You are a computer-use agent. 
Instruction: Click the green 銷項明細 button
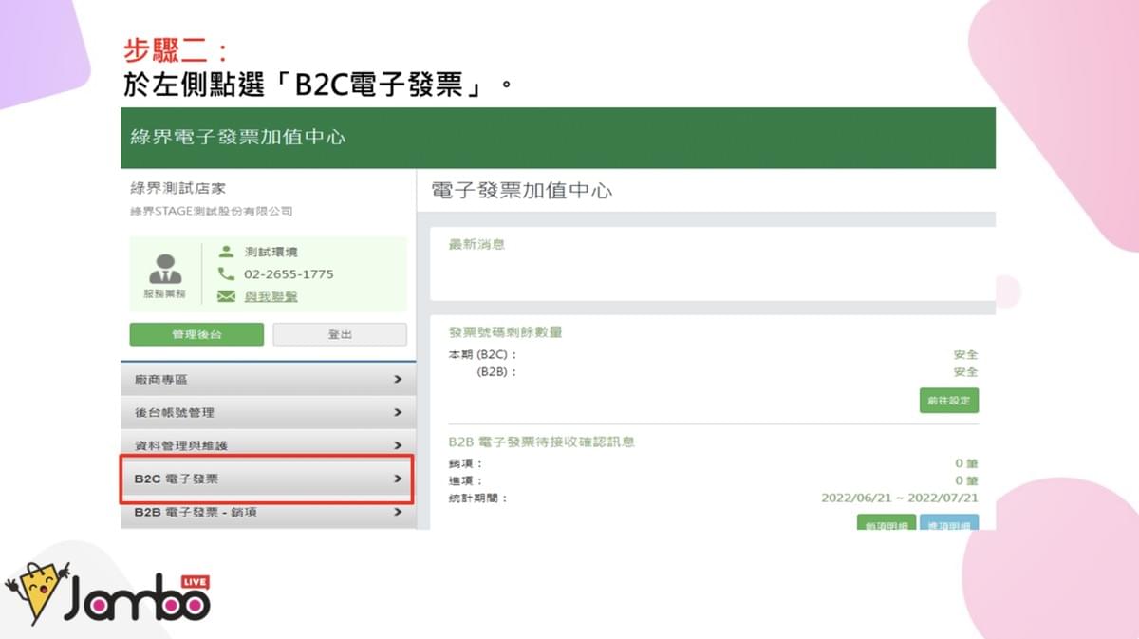(x=885, y=523)
